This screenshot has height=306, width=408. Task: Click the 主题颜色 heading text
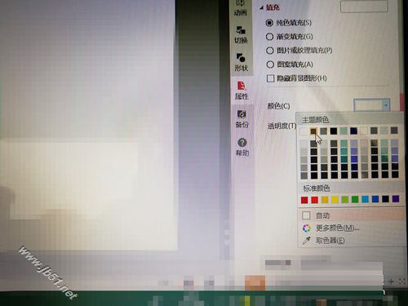pyautogui.click(x=316, y=120)
